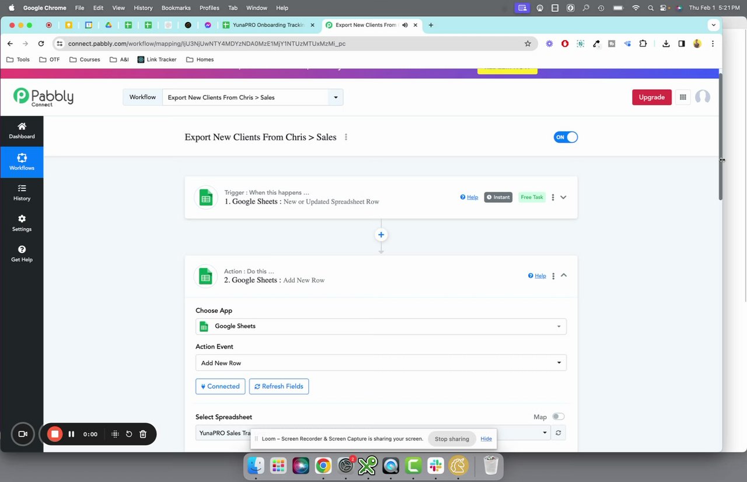Viewport: 747px width, 482px height.
Task: Open Chrome's Profiles menu
Action: point(210,8)
